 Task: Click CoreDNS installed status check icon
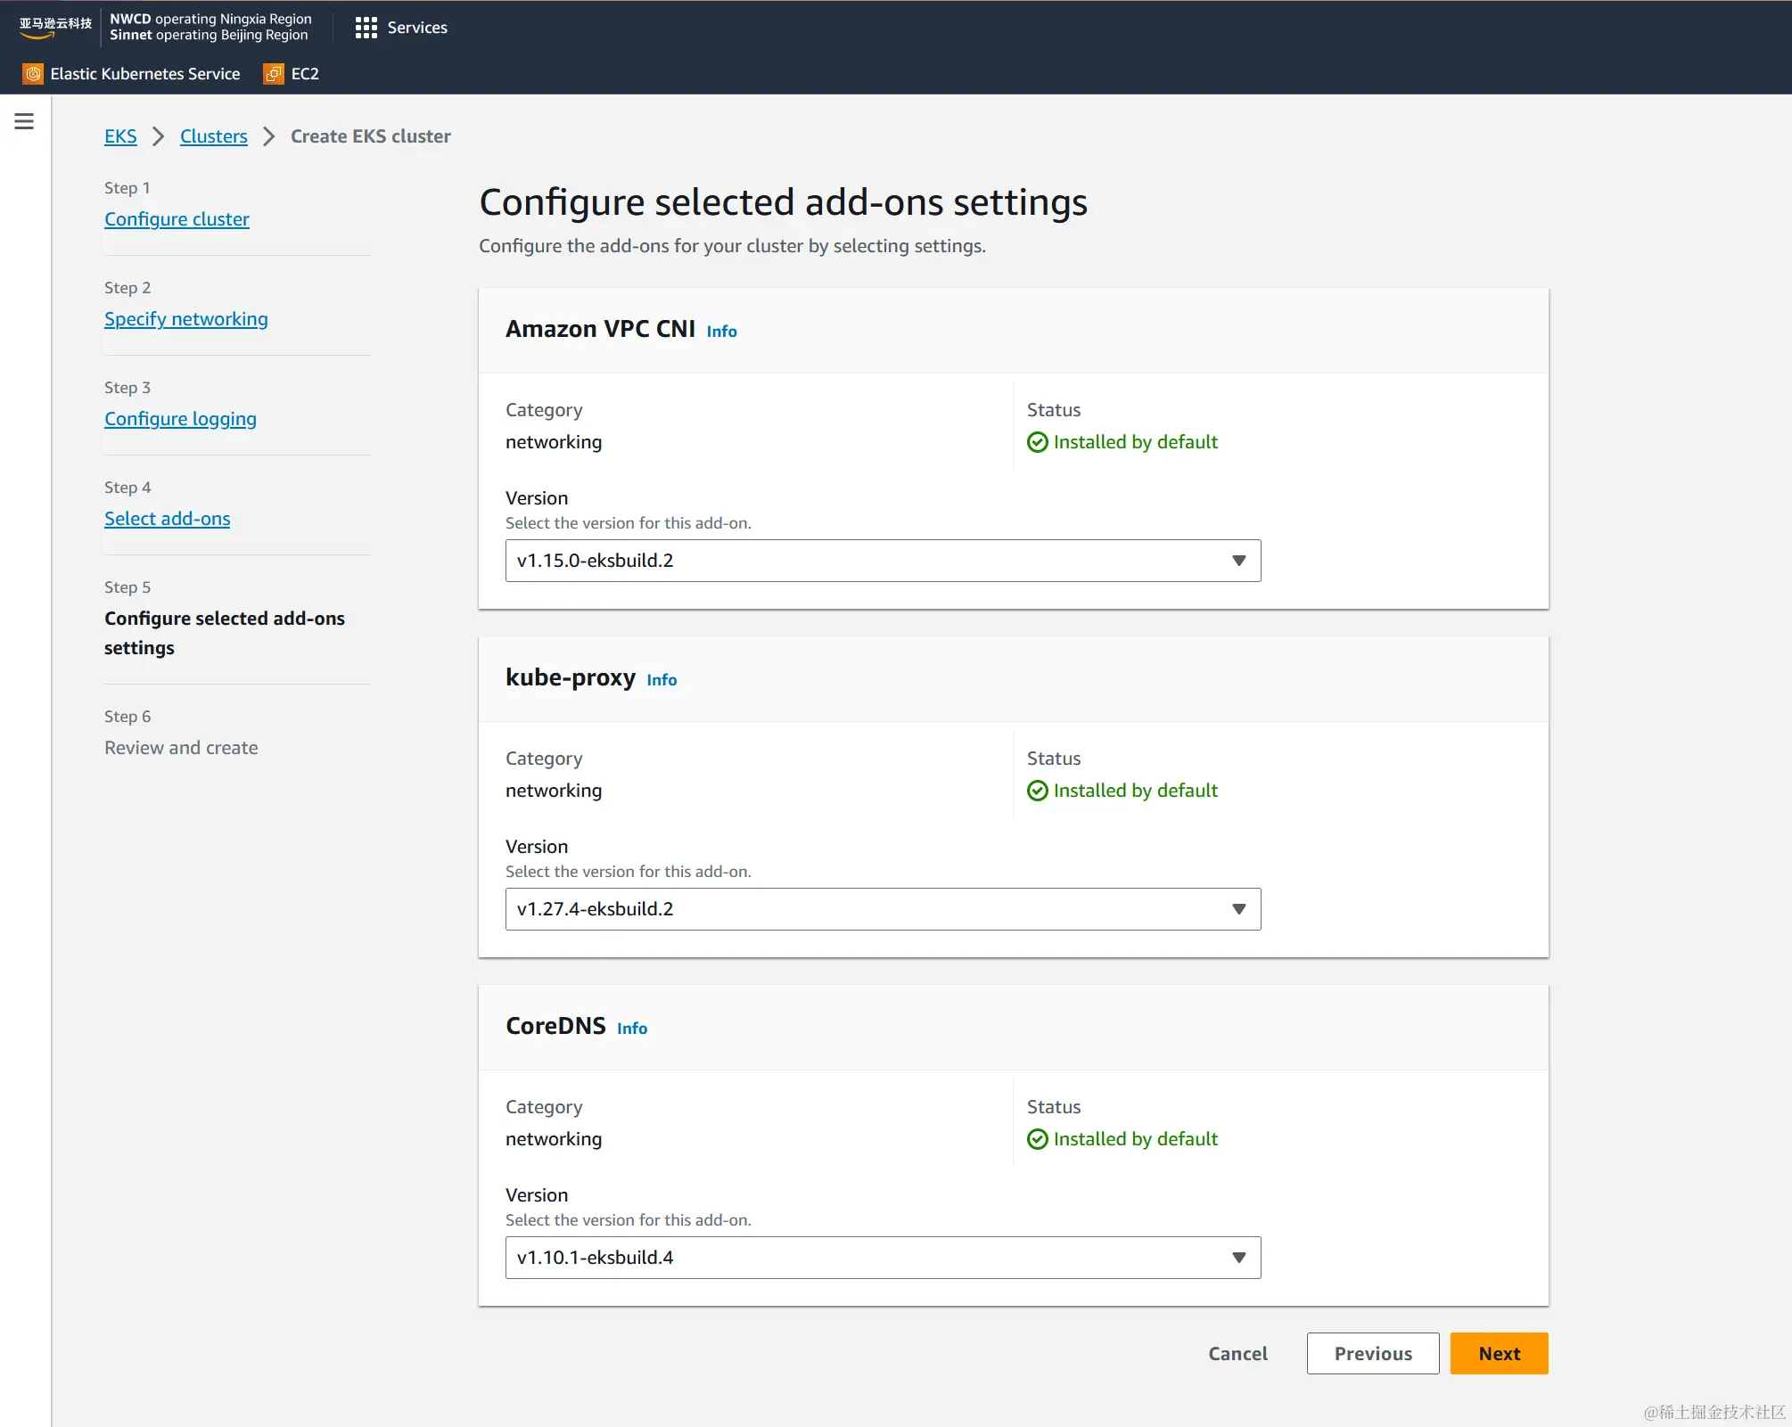click(x=1037, y=1140)
